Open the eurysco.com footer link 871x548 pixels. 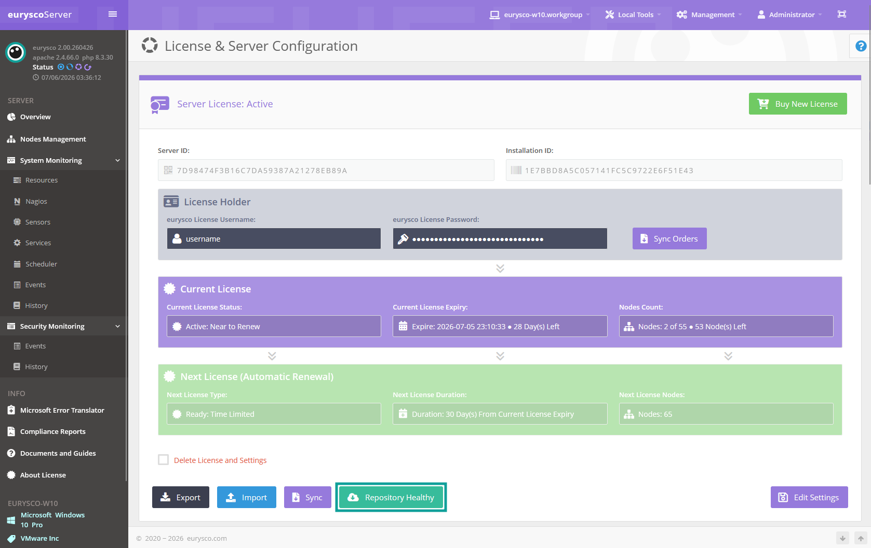click(207, 538)
